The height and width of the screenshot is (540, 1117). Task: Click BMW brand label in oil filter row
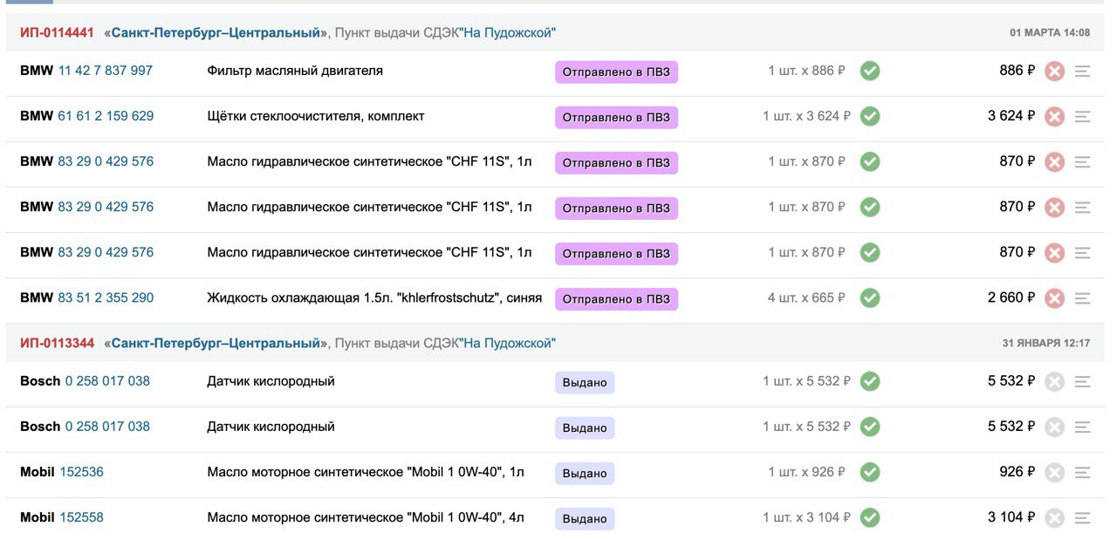[37, 71]
